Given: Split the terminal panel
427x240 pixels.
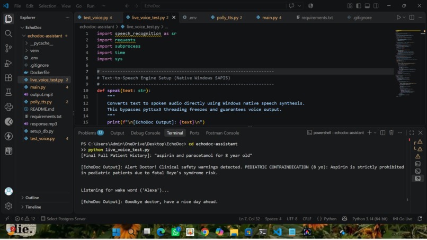Looking at the screenshot, I should (x=382, y=132).
